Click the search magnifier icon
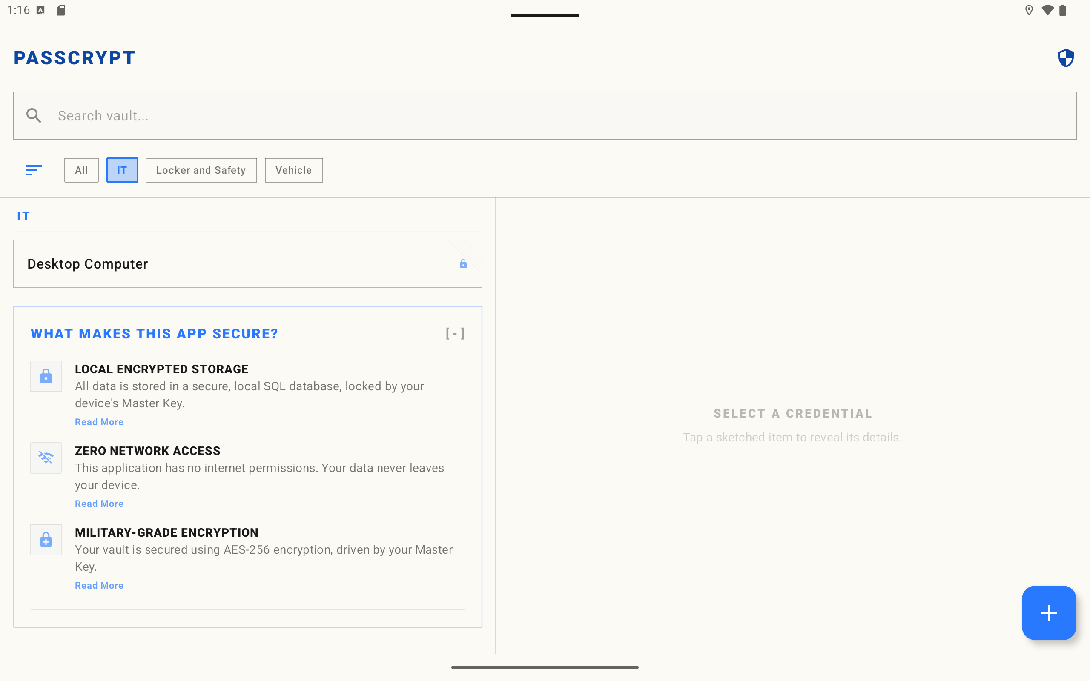 [x=34, y=116]
